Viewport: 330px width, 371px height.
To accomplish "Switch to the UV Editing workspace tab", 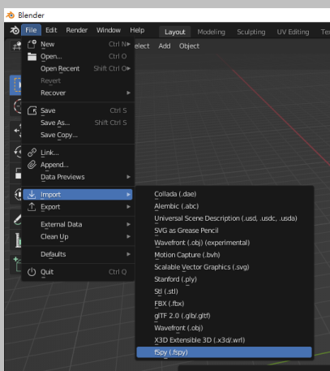I will 293,32.
